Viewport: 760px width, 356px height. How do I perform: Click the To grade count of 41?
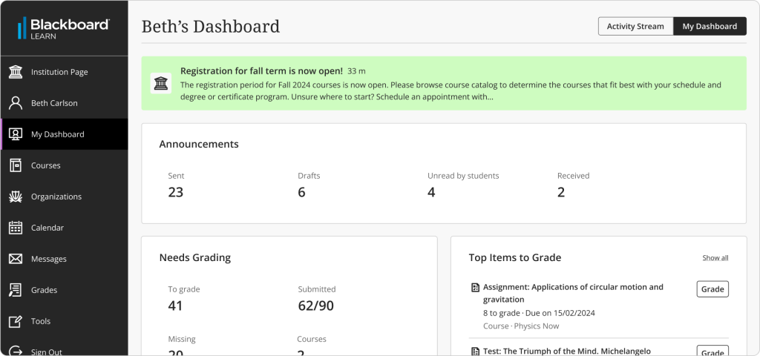click(175, 306)
